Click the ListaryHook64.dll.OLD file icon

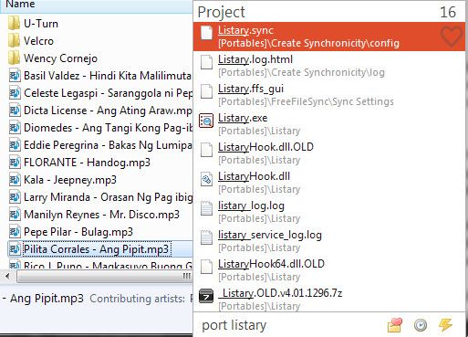pos(206,267)
